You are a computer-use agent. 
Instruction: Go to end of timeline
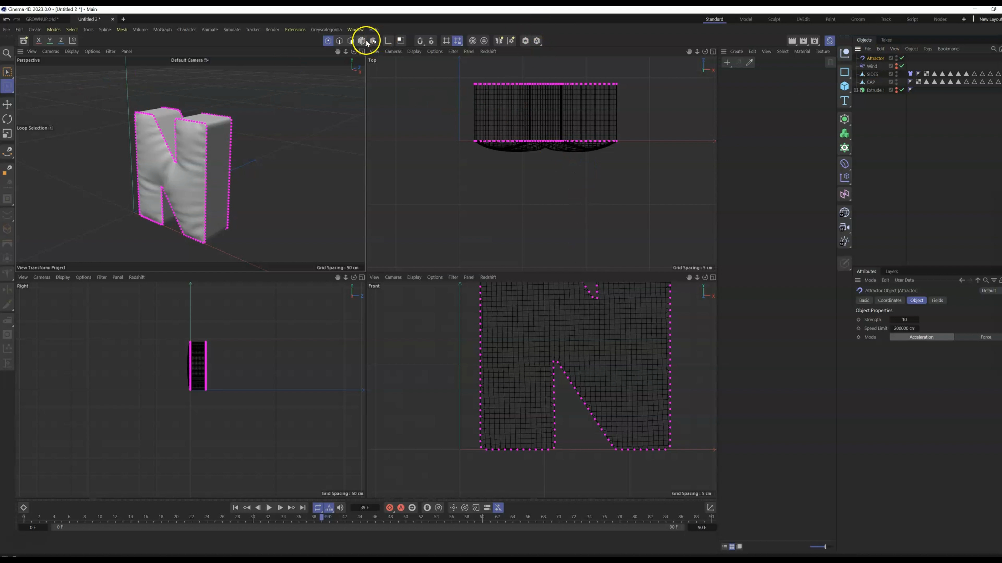pos(303,507)
